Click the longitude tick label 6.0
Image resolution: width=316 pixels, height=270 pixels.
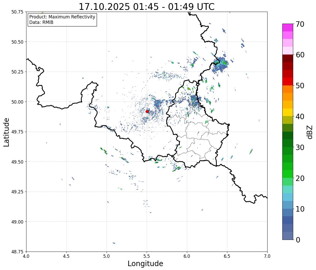coord(187,256)
